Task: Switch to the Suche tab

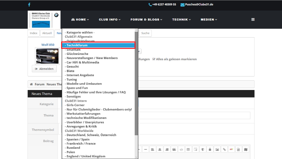Action: (145, 33)
